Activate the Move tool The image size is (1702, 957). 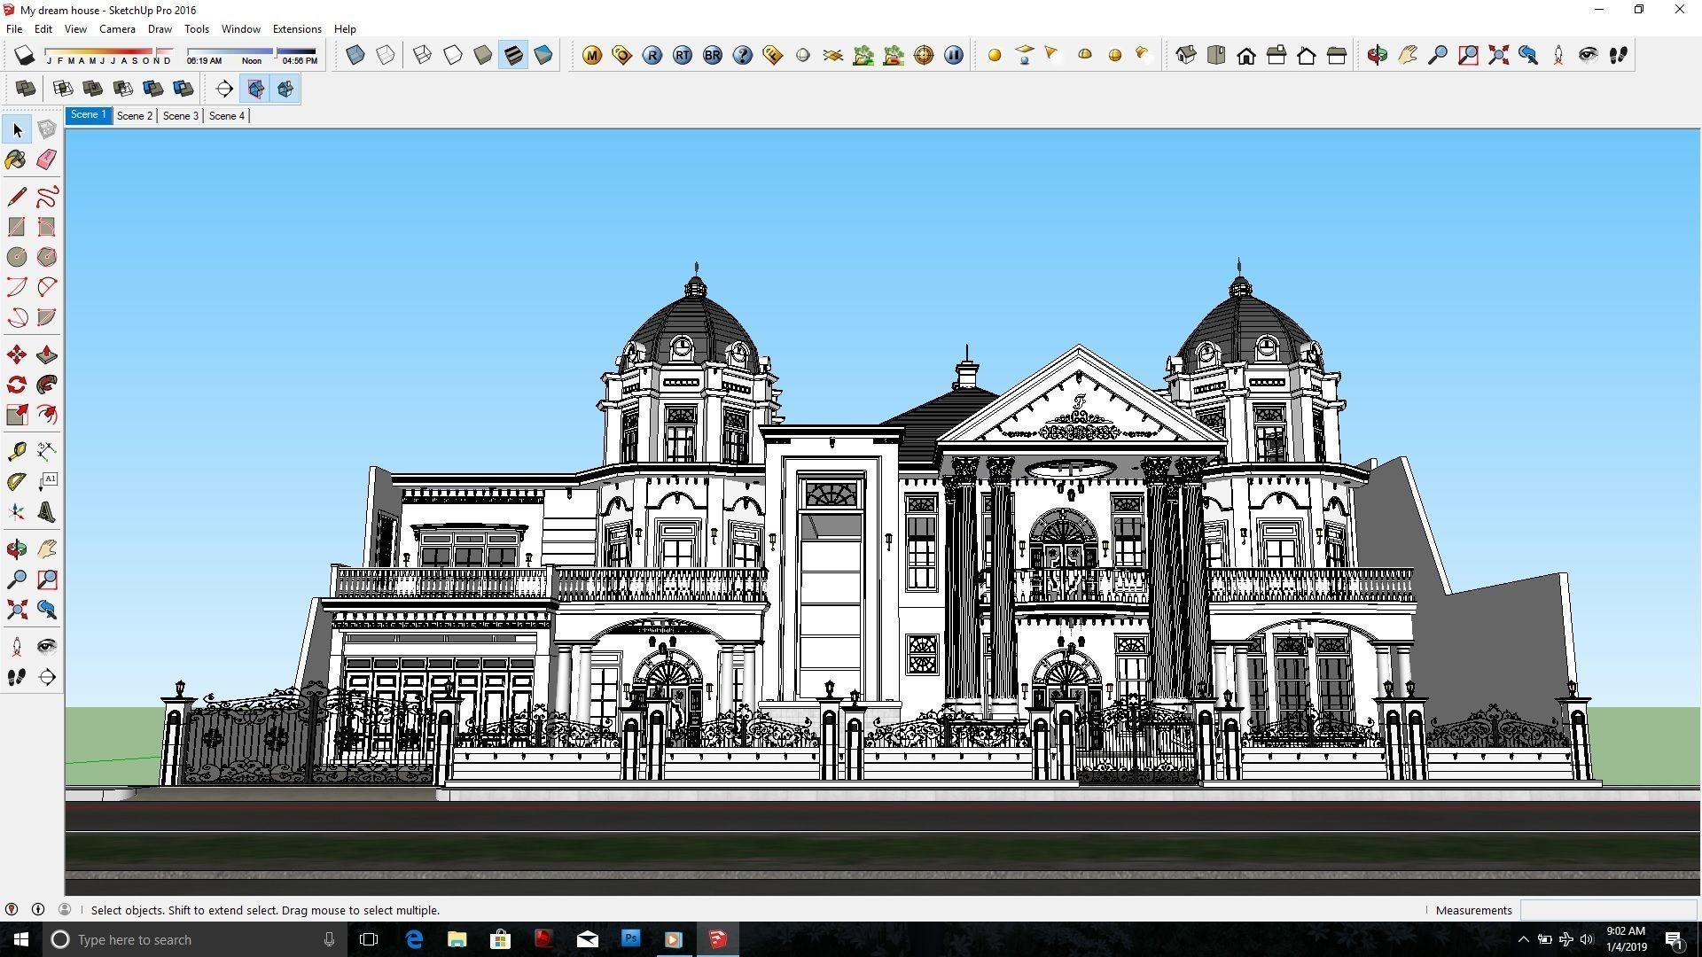[x=17, y=355]
